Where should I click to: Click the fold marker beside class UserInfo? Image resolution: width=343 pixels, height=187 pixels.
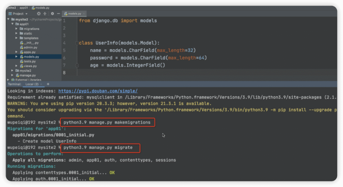[77, 43]
